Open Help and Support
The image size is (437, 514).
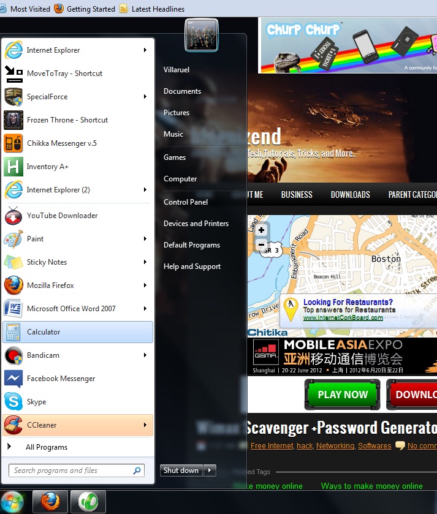(192, 266)
